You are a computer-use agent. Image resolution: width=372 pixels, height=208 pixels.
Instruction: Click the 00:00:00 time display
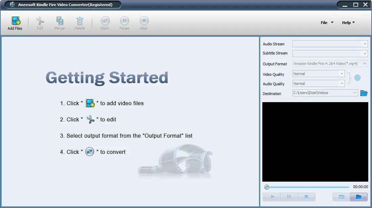point(360,187)
